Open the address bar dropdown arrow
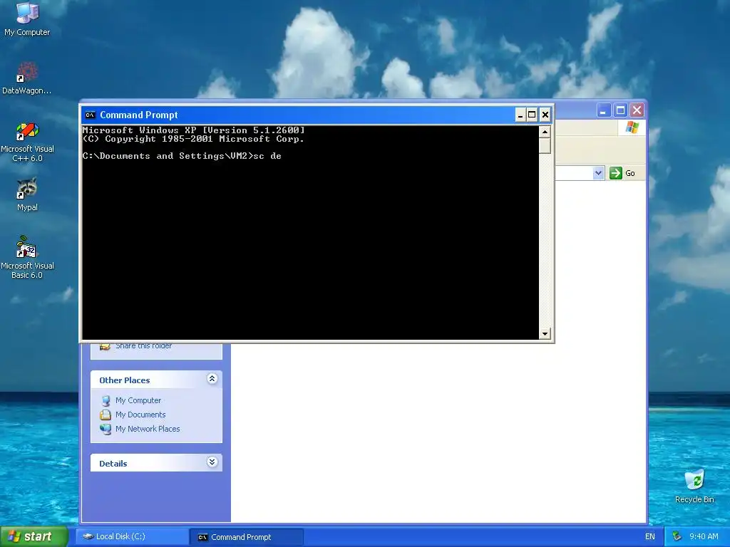730x547 pixels. pos(598,173)
